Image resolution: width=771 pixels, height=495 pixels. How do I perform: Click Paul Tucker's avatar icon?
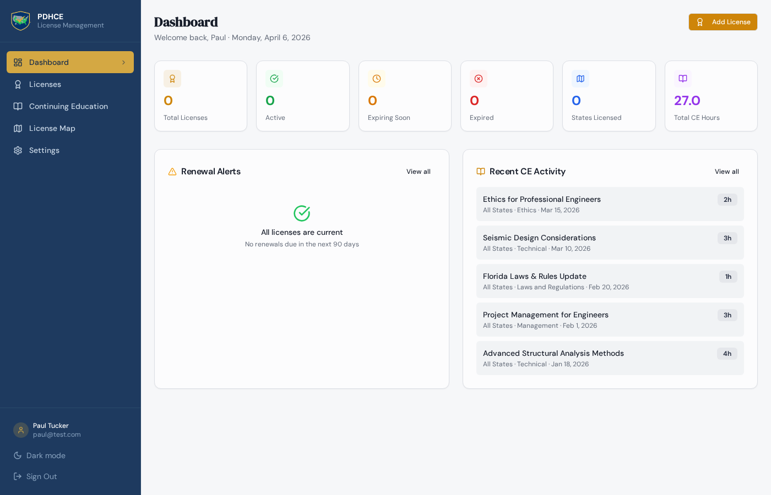[x=20, y=430]
